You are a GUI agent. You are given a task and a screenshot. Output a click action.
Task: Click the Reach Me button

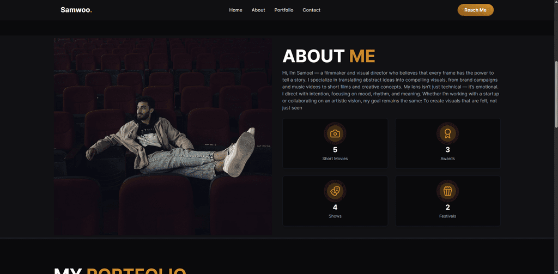click(x=475, y=10)
